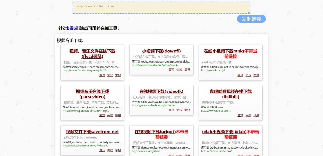Click 失效 on the ranks card

coord(248,75)
